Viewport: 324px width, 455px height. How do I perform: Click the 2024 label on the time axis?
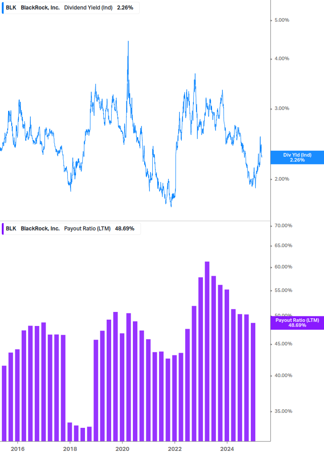click(x=227, y=449)
